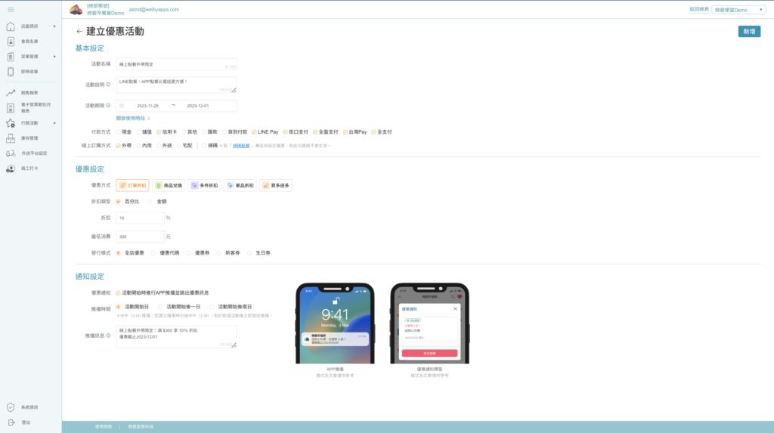Uncheck the 信用卡 payment checkbox
The height and width of the screenshot is (433, 774).
coord(159,132)
